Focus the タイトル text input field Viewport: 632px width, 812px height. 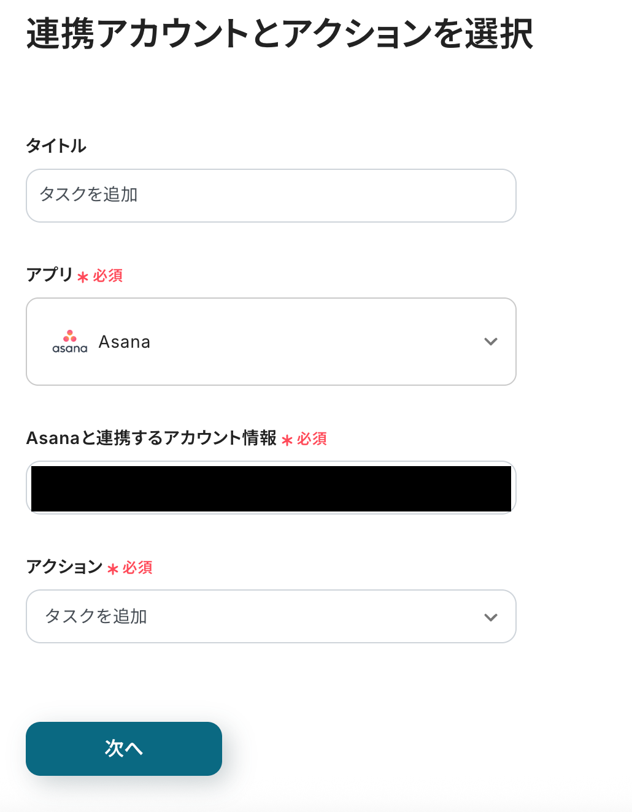(x=271, y=196)
